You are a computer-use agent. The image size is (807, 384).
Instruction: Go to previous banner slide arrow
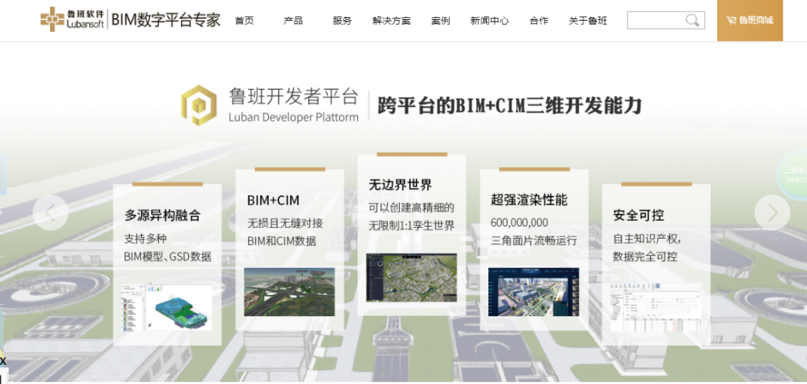[51, 212]
